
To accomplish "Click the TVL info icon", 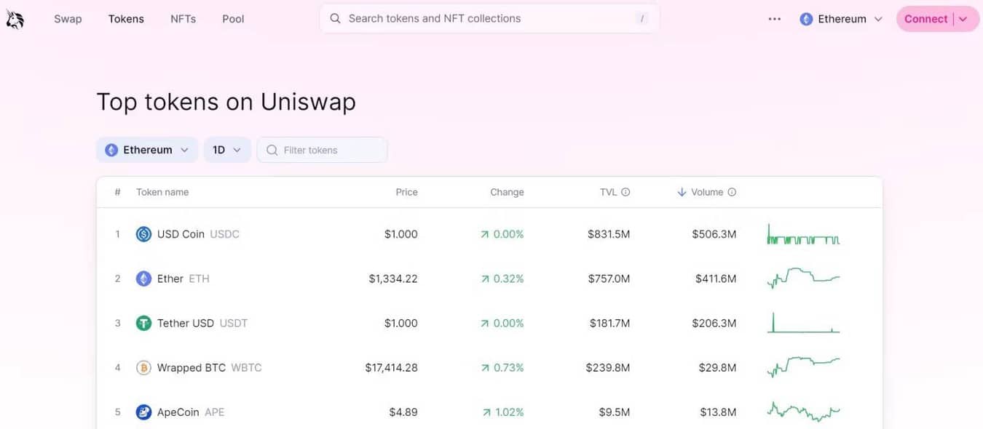I will (x=625, y=191).
